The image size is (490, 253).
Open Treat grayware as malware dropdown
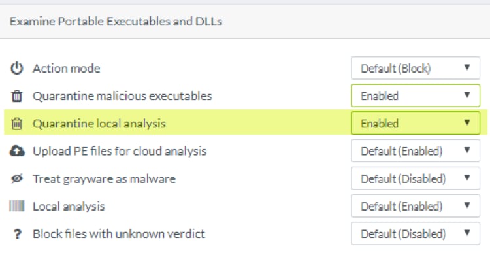[x=416, y=178]
